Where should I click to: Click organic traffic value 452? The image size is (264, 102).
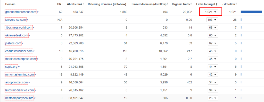(189, 82)
